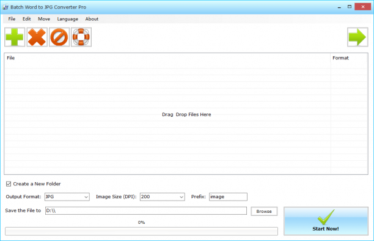Click the green right arrow icon
374x241 pixels.
[x=358, y=37]
